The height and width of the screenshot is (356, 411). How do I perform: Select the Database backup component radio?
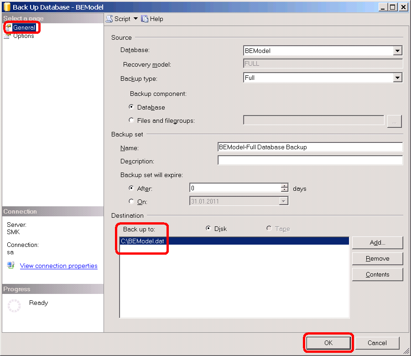(x=132, y=107)
